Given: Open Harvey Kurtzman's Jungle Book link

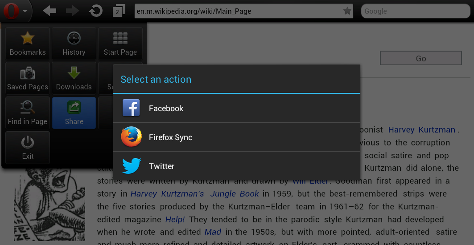Looking at the screenshot, I should click(195, 194).
